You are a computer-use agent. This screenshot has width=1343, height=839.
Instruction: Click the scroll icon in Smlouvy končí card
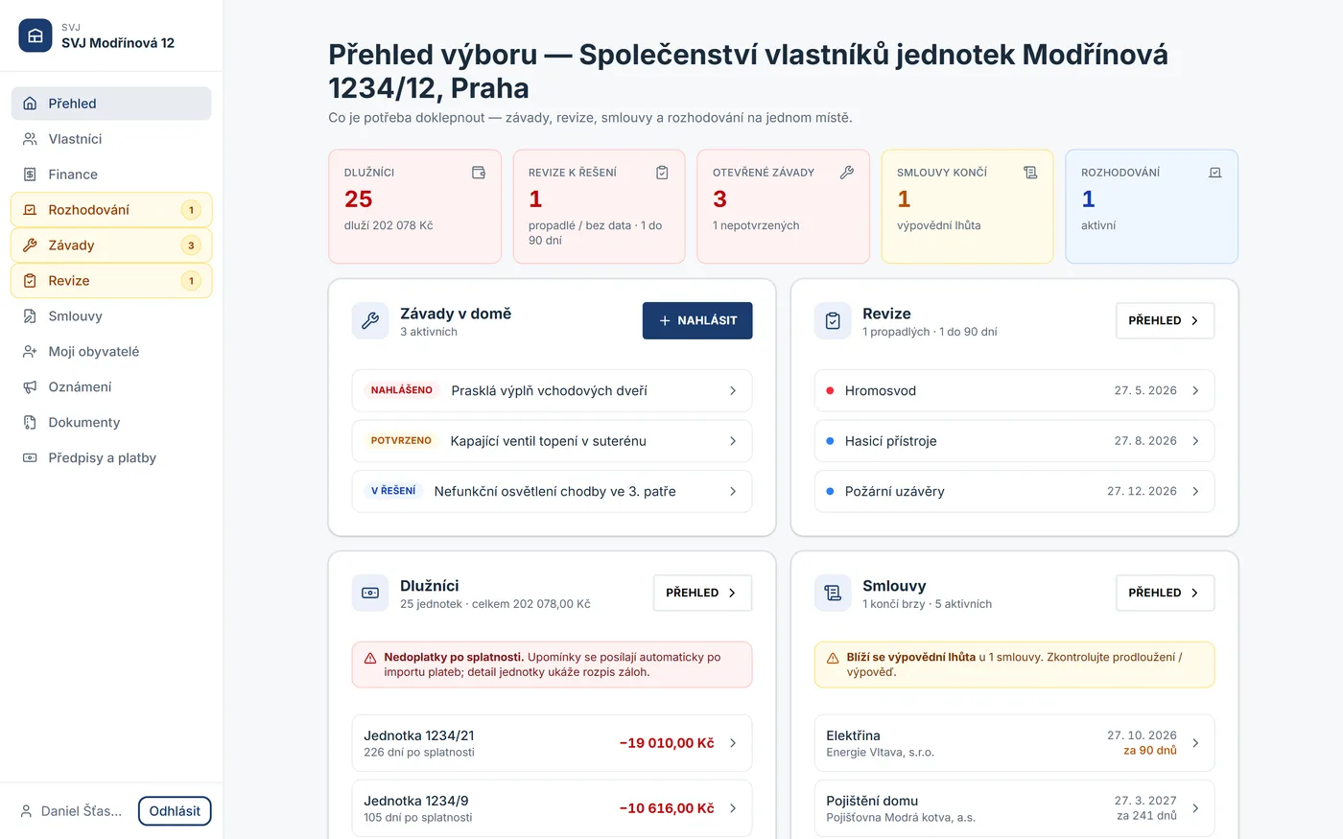pyautogui.click(x=1030, y=173)
